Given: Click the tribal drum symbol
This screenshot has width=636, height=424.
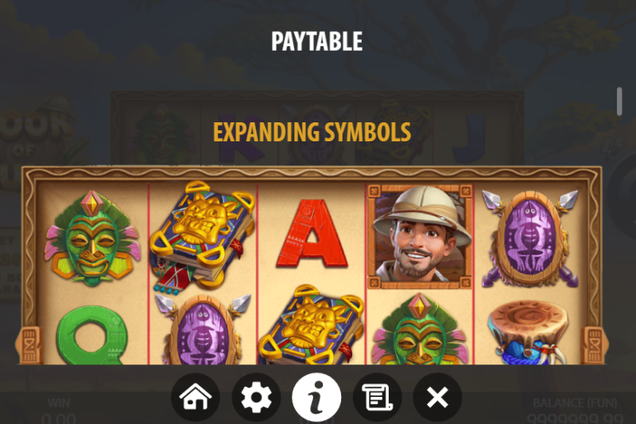Looking at the screenshot, I should tap(528, 332).
